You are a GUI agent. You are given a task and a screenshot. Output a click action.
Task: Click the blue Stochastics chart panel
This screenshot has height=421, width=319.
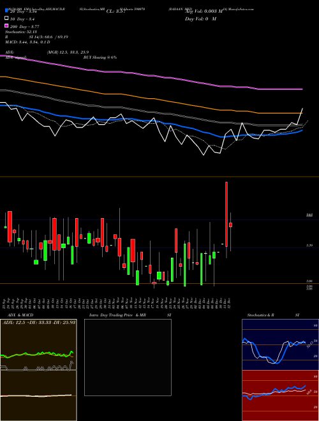tap(280, 344)
